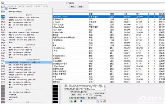Select menu entry with UltraPAK=2,004
165x104 pixels.
pos(29,72)
